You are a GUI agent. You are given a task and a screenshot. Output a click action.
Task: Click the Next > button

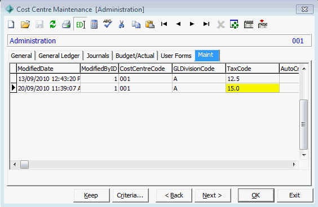(x=213, y=195)
